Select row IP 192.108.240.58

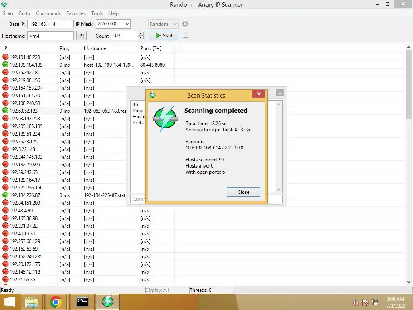pos(25,103)
